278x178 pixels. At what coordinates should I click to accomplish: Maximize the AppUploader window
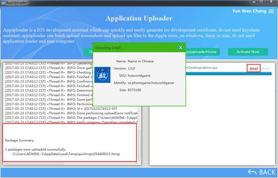click(x=261, y=2)
